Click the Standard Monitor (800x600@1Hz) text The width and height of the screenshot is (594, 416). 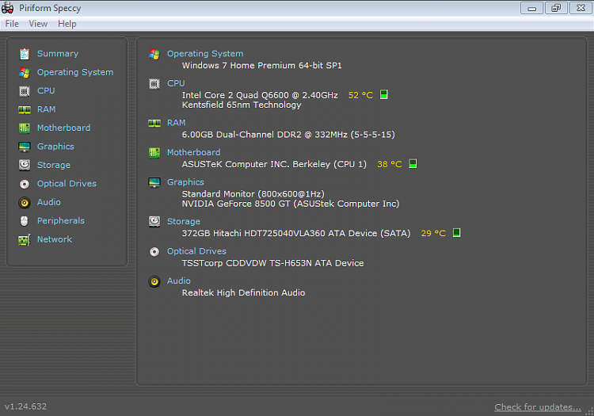[253, 194]
